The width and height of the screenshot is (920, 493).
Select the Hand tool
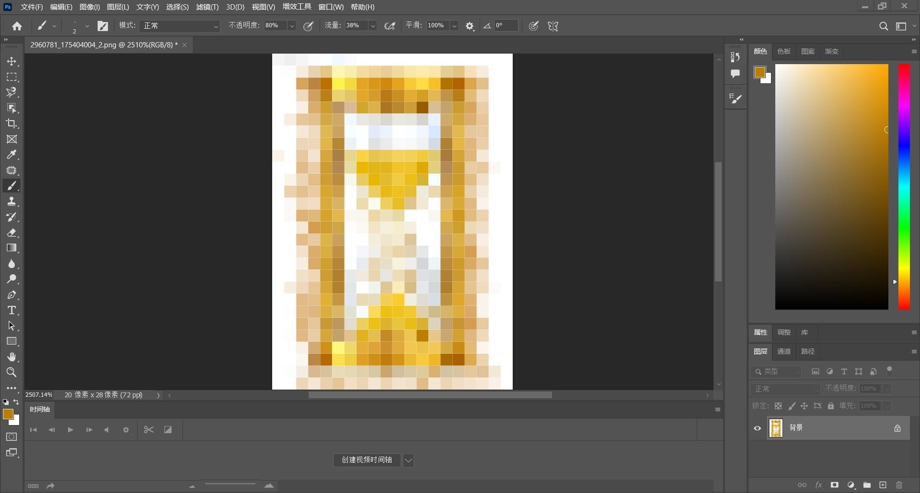pyautogui.click(x=12, y=357)
